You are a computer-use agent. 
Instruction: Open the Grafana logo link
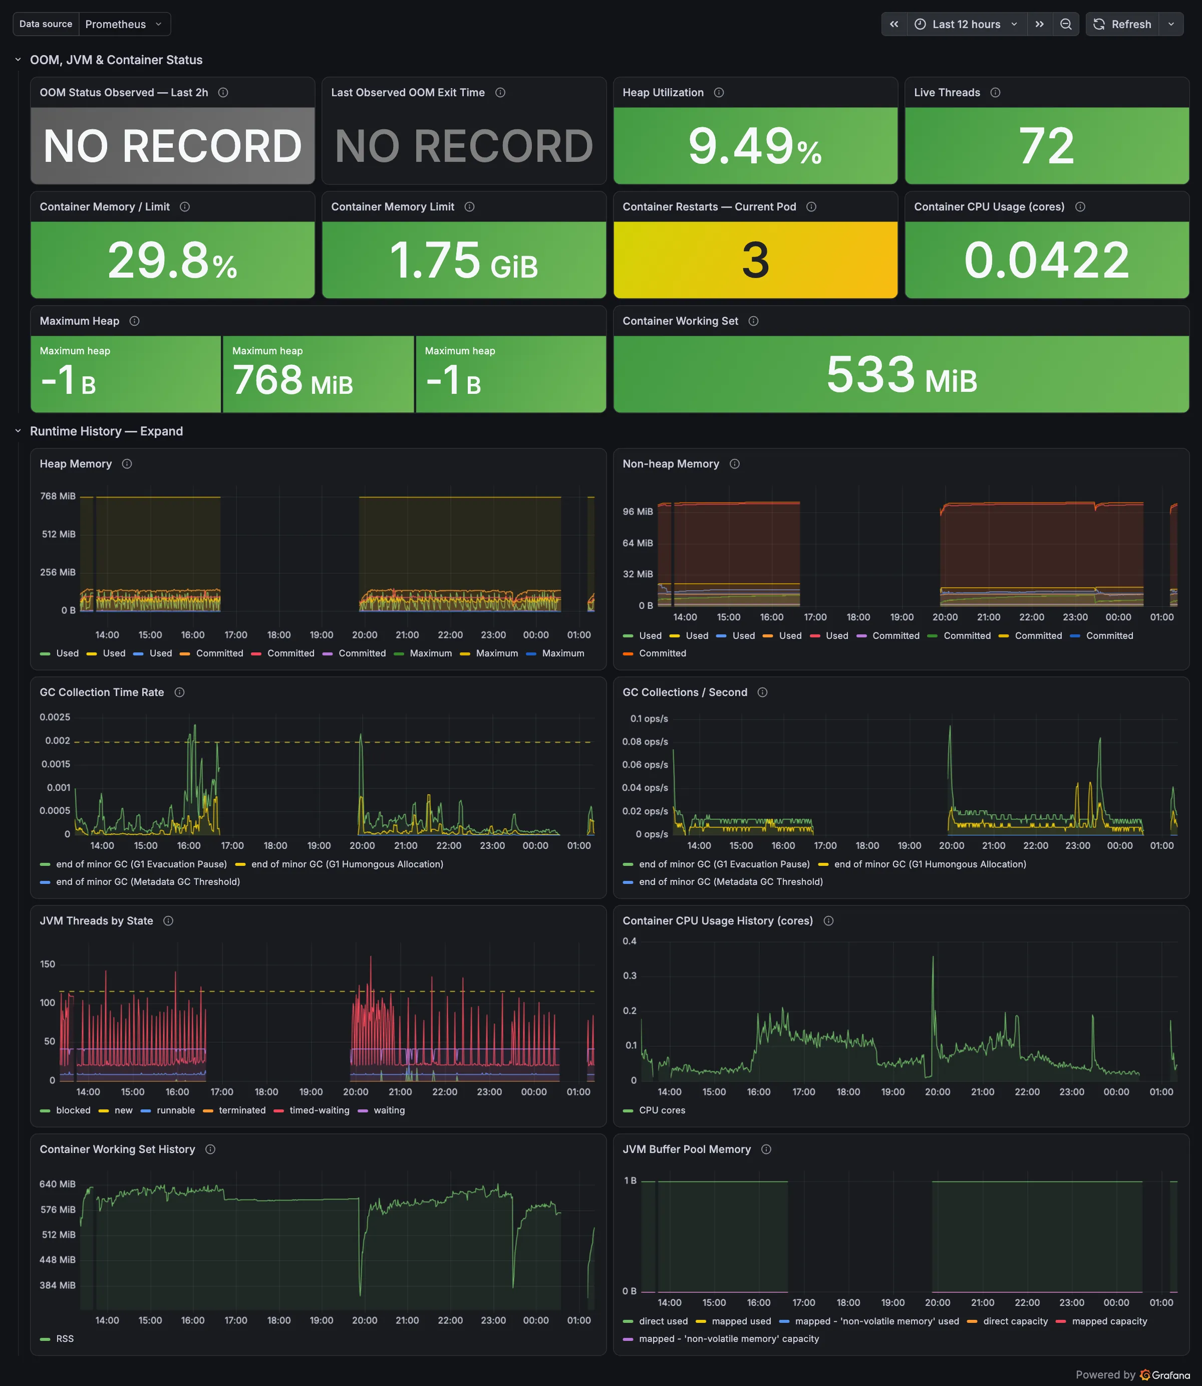pyautogui.click(x=1165, y=1374)
